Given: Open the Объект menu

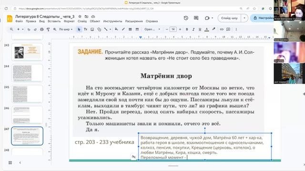Looking at the screenshot, I should (x=95, y=21).
